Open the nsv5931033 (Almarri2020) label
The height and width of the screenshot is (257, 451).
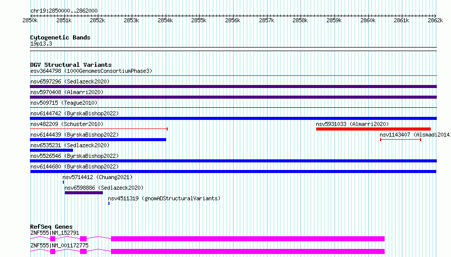pyautogui.click(x=352, y=124)
